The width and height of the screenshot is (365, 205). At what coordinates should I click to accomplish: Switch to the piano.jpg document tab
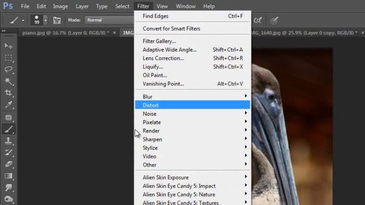click(66, 33)
